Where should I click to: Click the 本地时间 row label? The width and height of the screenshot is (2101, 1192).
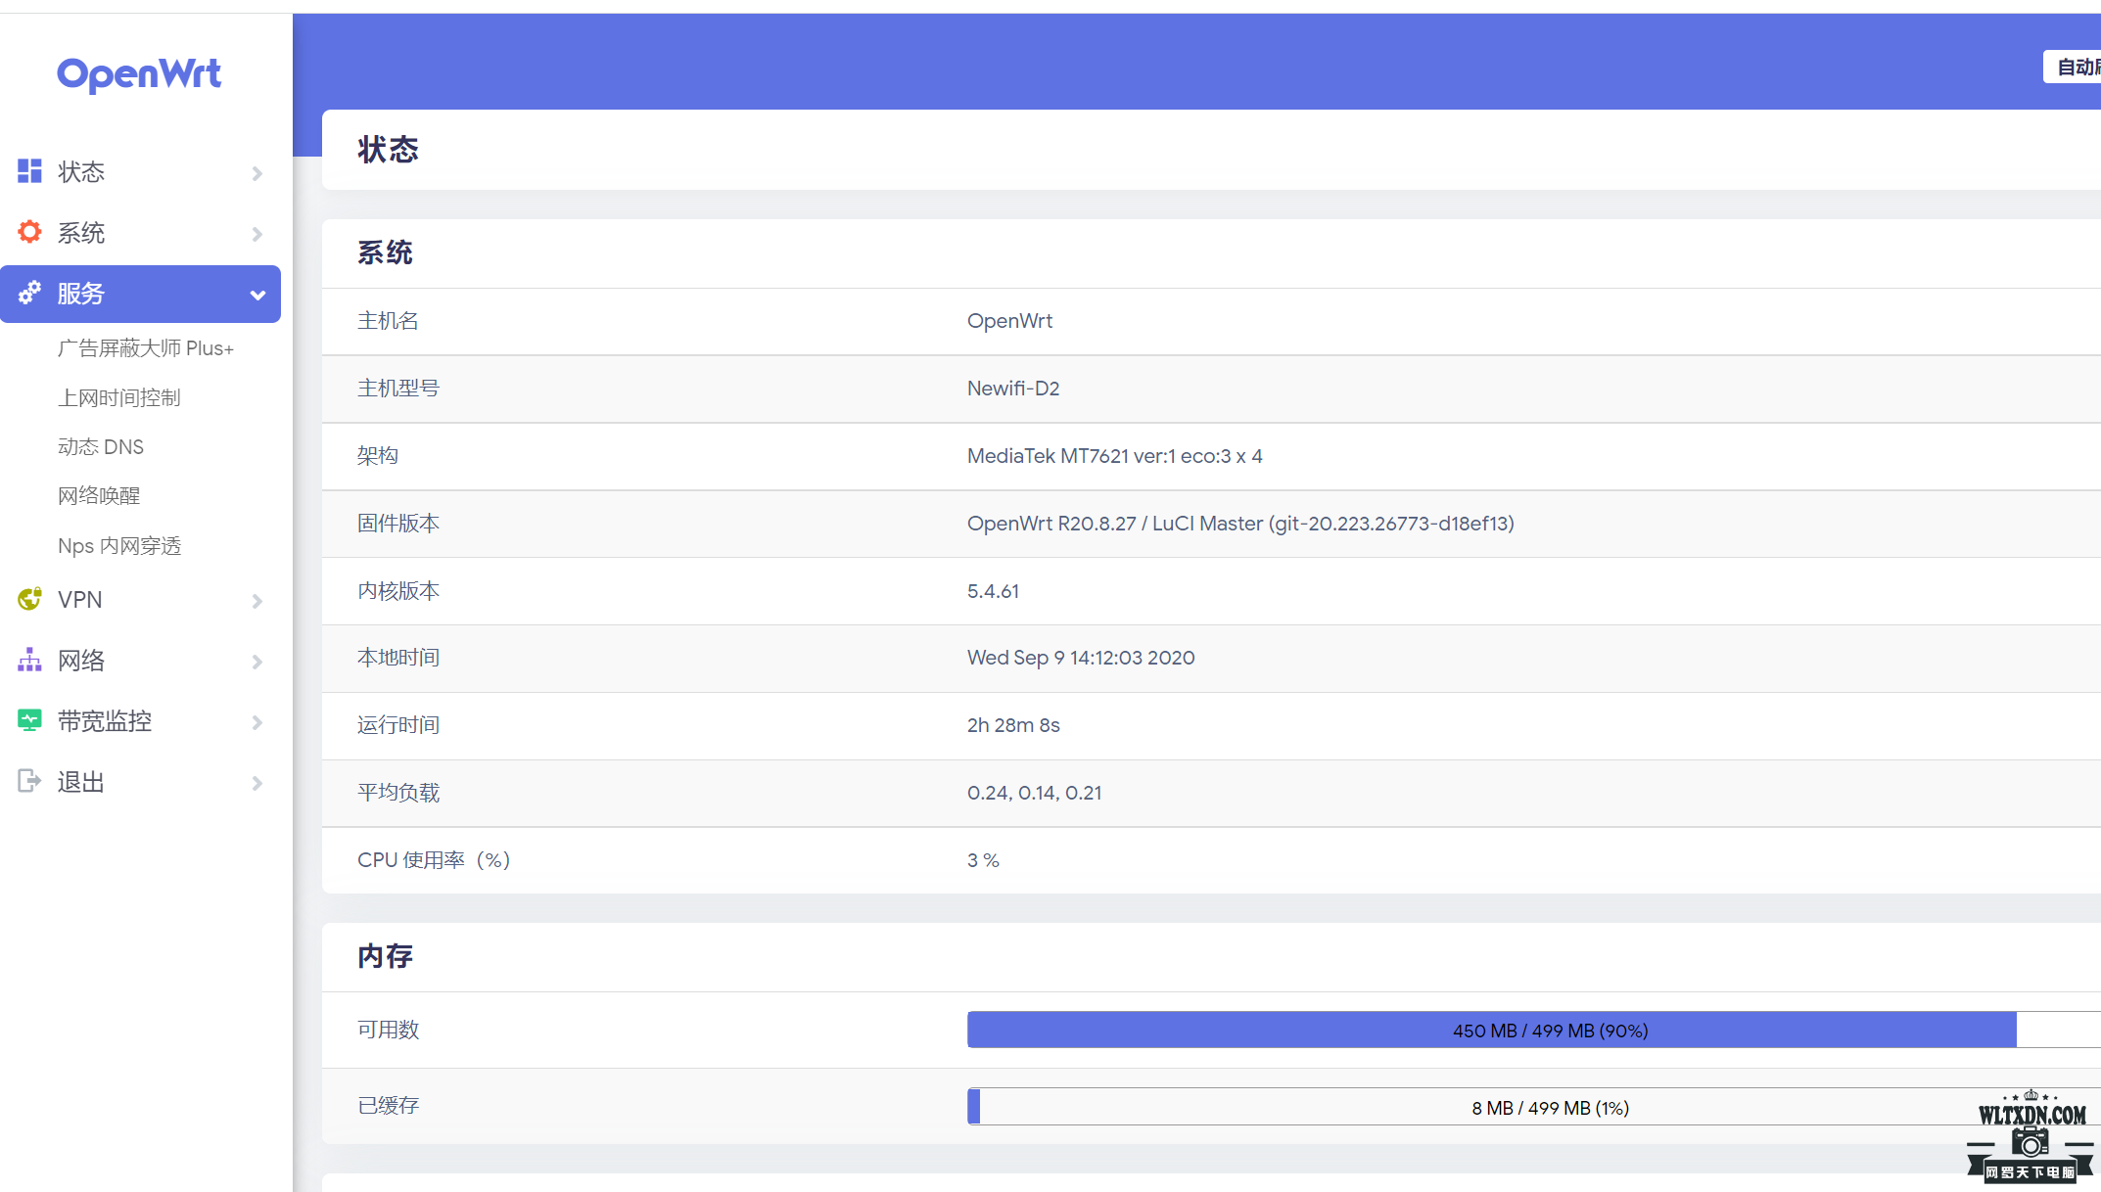[x=398, y=658]
